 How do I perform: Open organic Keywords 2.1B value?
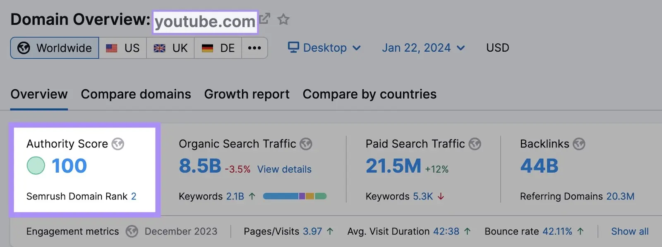click(x=235, y=196)
